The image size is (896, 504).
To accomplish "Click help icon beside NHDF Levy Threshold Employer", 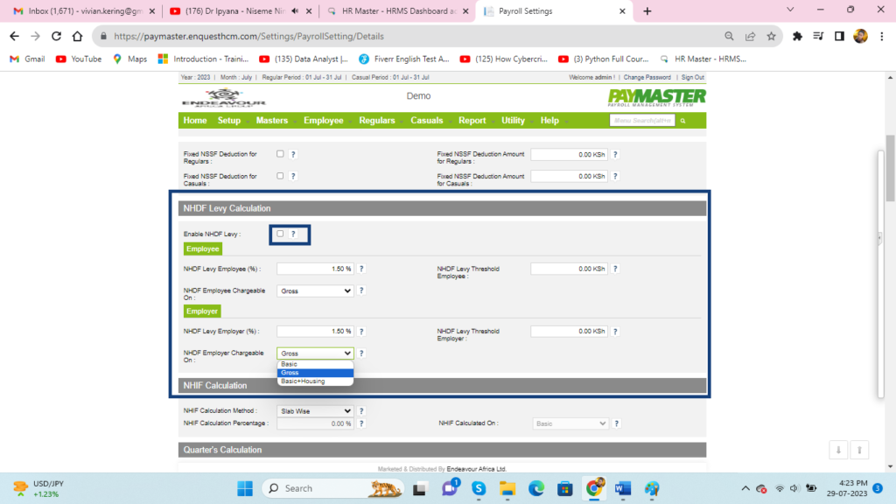I will point(615,332).
